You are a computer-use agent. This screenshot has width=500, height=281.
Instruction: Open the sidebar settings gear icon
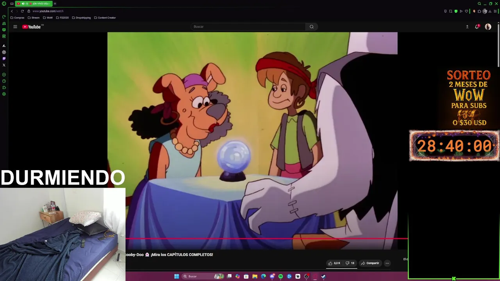coord(4,94)
